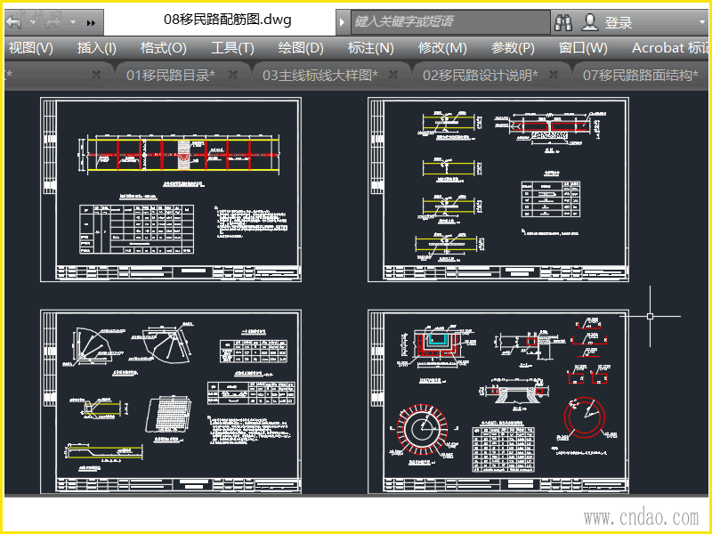
Task: Close the first partially hidden drawing tab
Action: point(96,75)
